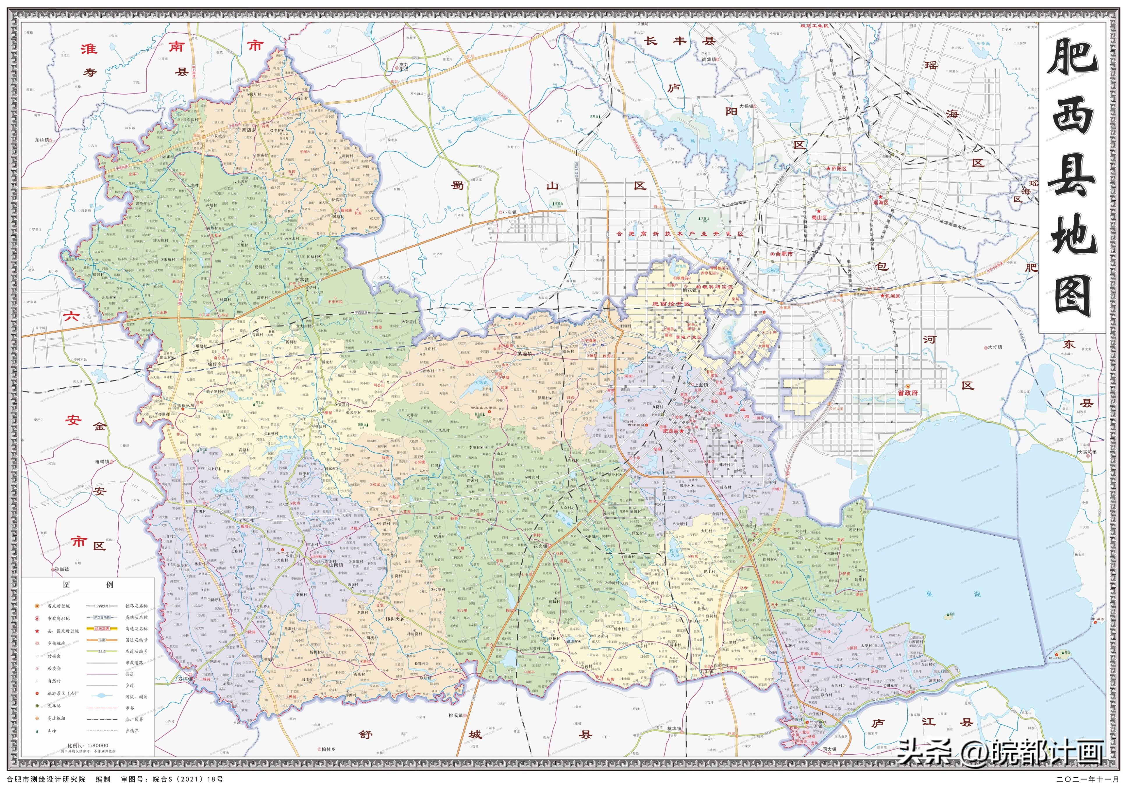The image size is (1127, 789).
Task: Select the 高速枢纽 legend symbol
Action: [37, 718]
